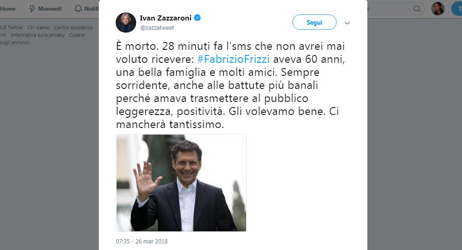Open the Centro assistenza link
This screenshot has width=462, height=250.
point(73,27)
